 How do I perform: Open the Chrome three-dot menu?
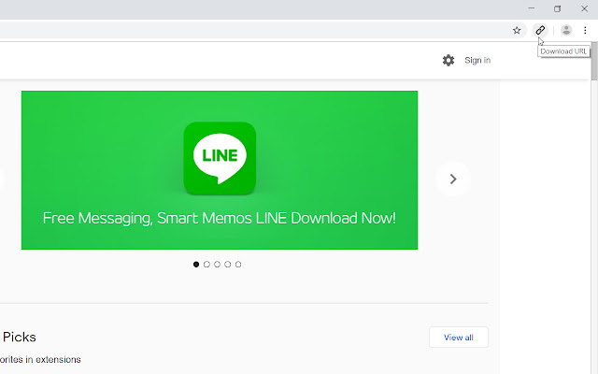(585, 30)
